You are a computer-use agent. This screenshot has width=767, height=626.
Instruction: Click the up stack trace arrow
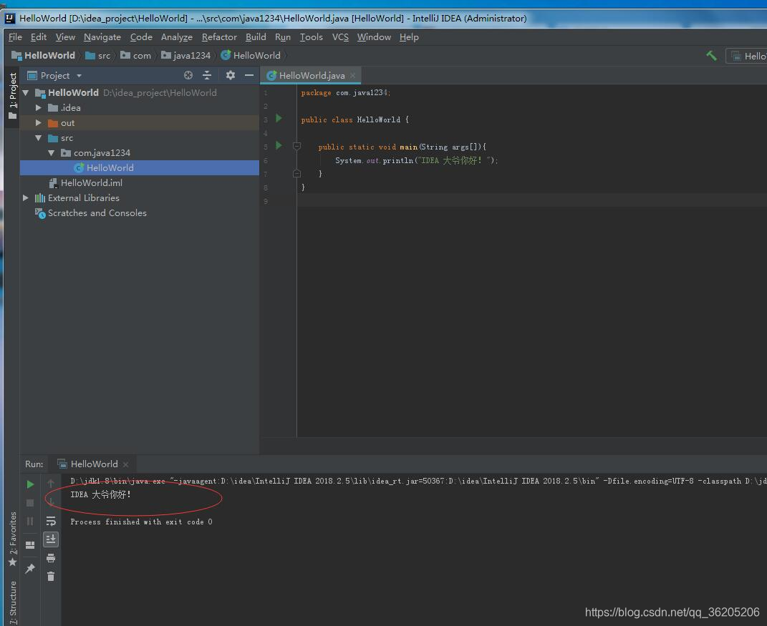click(x=50, y=484)
